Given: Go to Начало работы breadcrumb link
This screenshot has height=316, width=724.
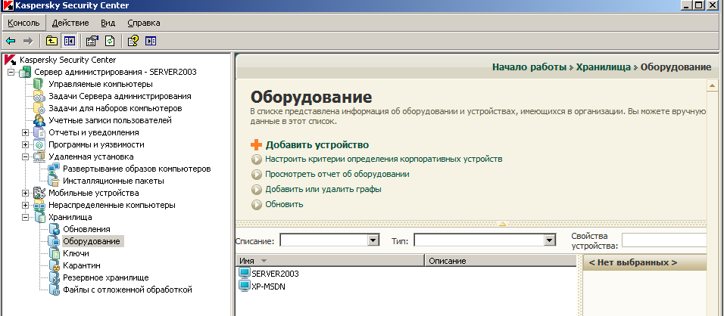Looking at the screenshot, I should click(529, 67).
